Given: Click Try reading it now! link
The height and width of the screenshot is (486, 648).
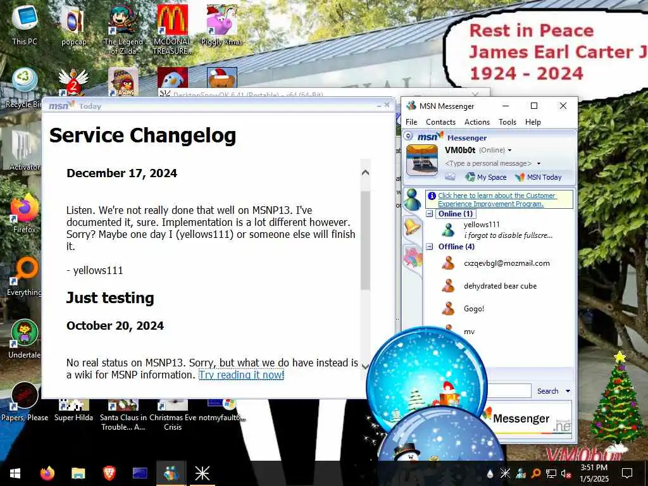Looking at the screenshot, I should (241, 375).
